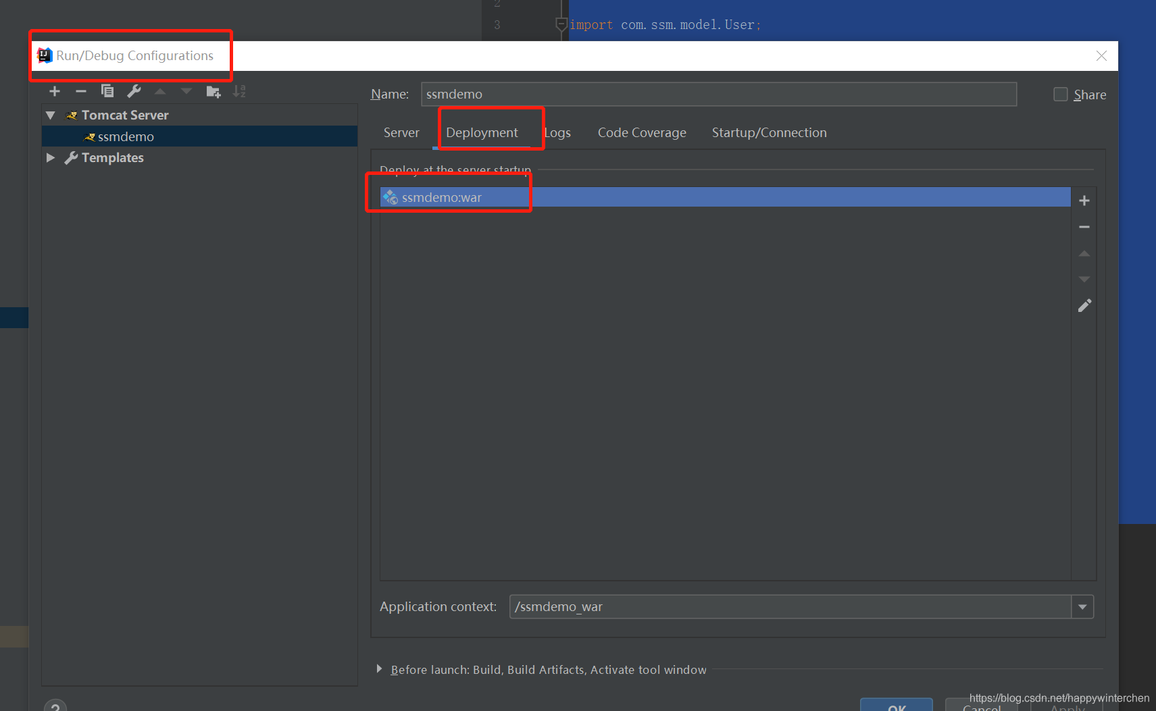Click the Application context text field

click(x=790, y=606)
